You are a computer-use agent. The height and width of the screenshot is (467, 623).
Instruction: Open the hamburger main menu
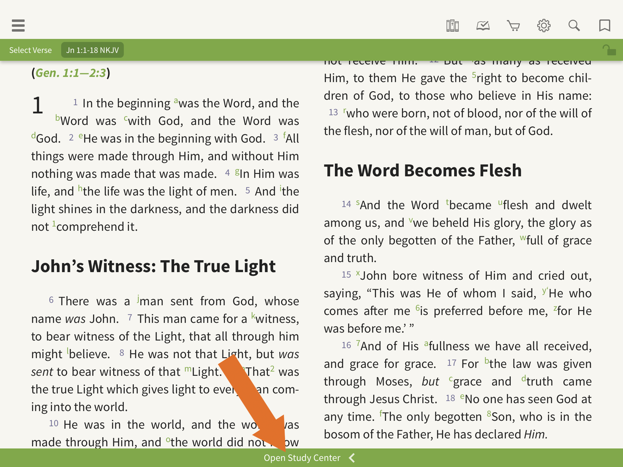tap(18, 26)
